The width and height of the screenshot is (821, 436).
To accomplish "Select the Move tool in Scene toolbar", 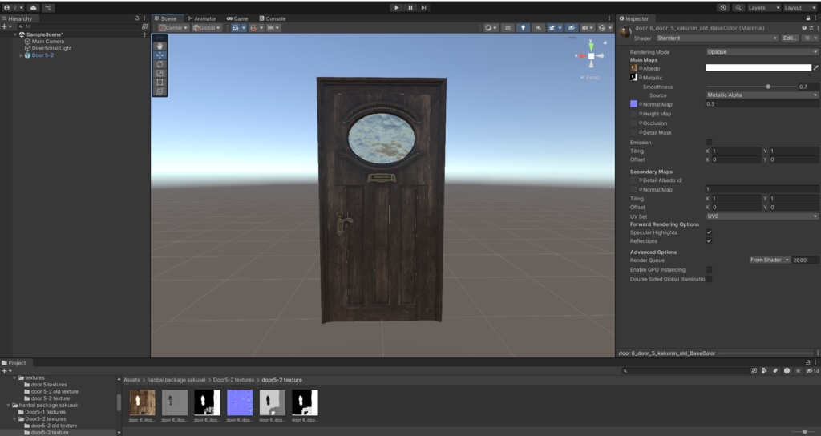I will 160,55.
